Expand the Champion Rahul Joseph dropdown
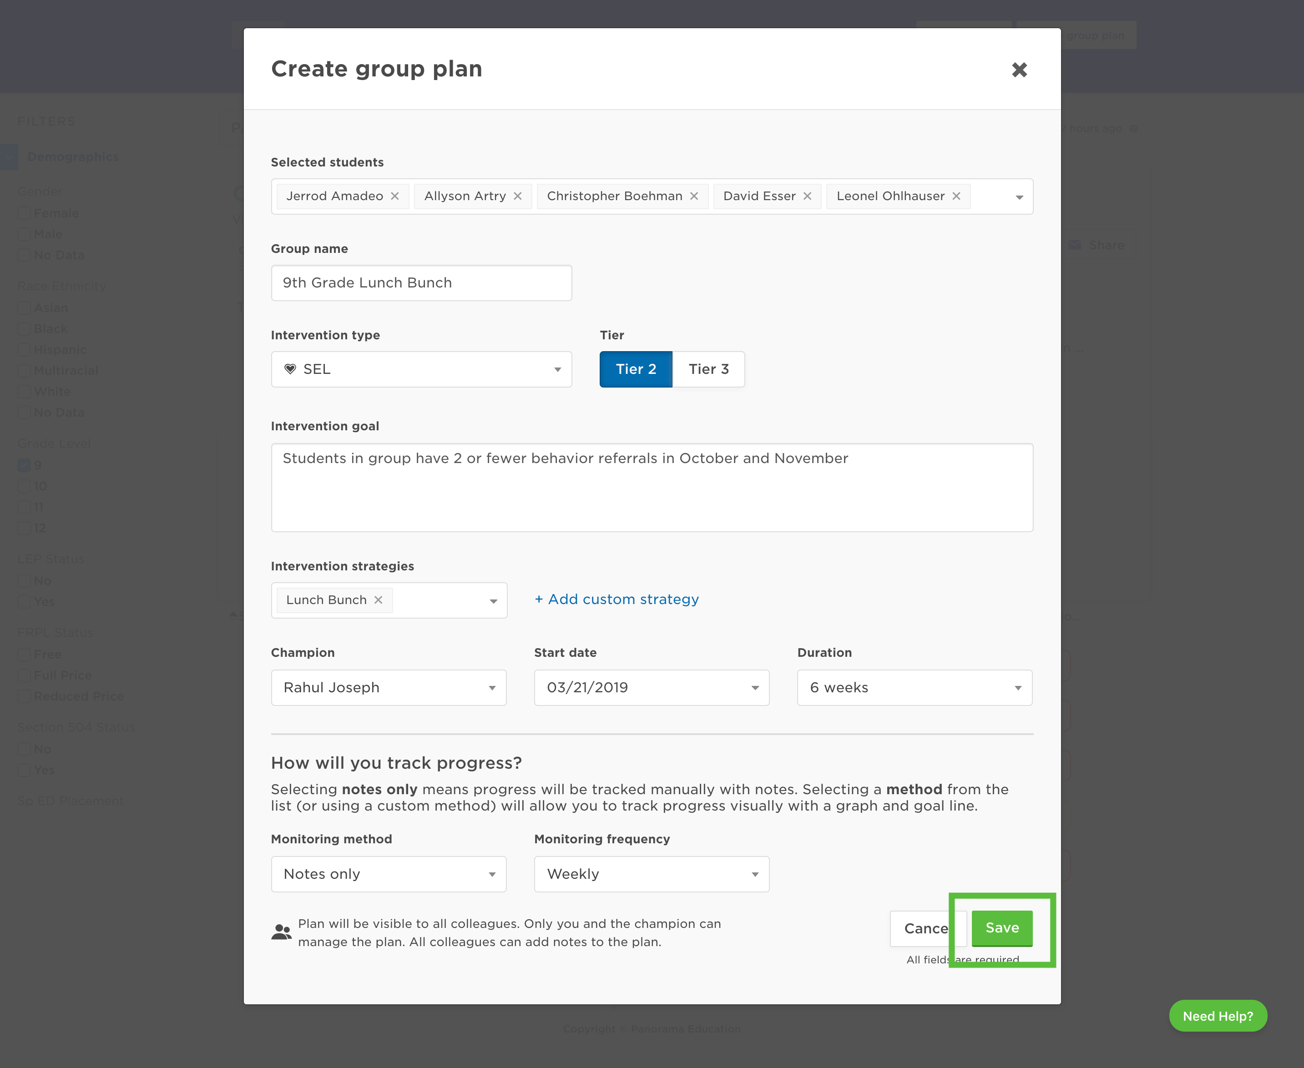This screenshot has height=1068, width=1304. [x=388, y=688]
